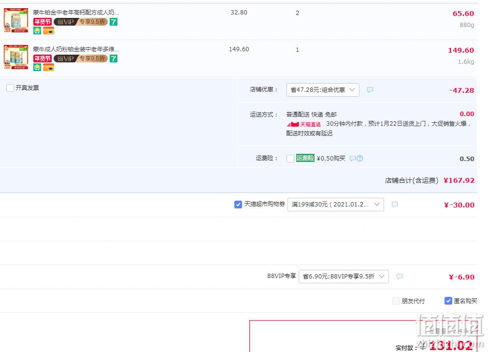Screen dimensions: 488x352
Task: Click the green shield icon under first product
Action: (37, 30)
